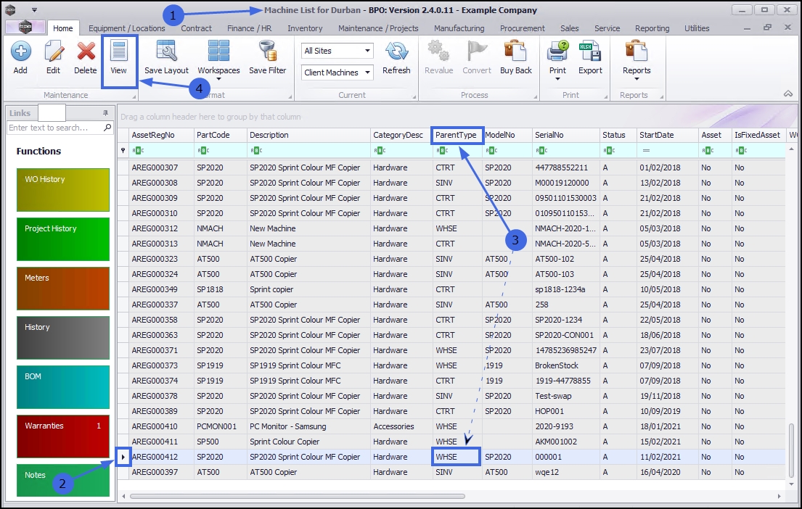The height and width of the screenshot is (509, 802).
Task: Click the Warranties function tile
Action: coord(62,436)
